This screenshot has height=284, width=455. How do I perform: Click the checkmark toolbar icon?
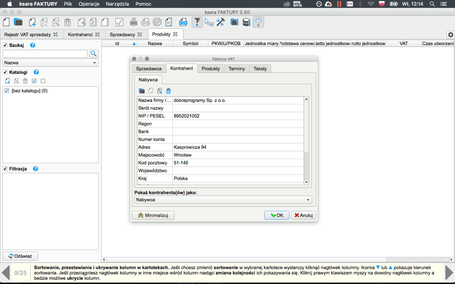pyautogui.click(x=120, y=22)
